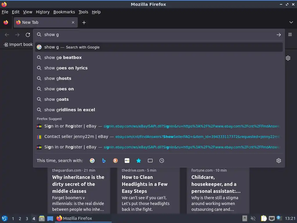Choose suggestion 'show goats'

(159, 99)
